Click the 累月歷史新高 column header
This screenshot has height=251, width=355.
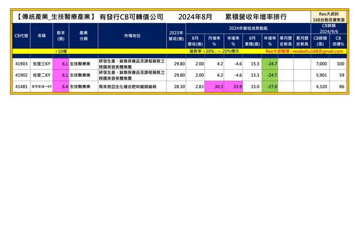[302, 41]
